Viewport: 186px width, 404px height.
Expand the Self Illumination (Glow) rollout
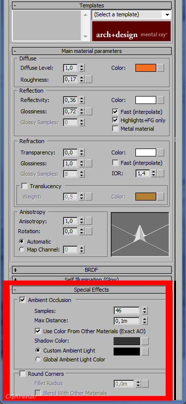tap(92, 279)
